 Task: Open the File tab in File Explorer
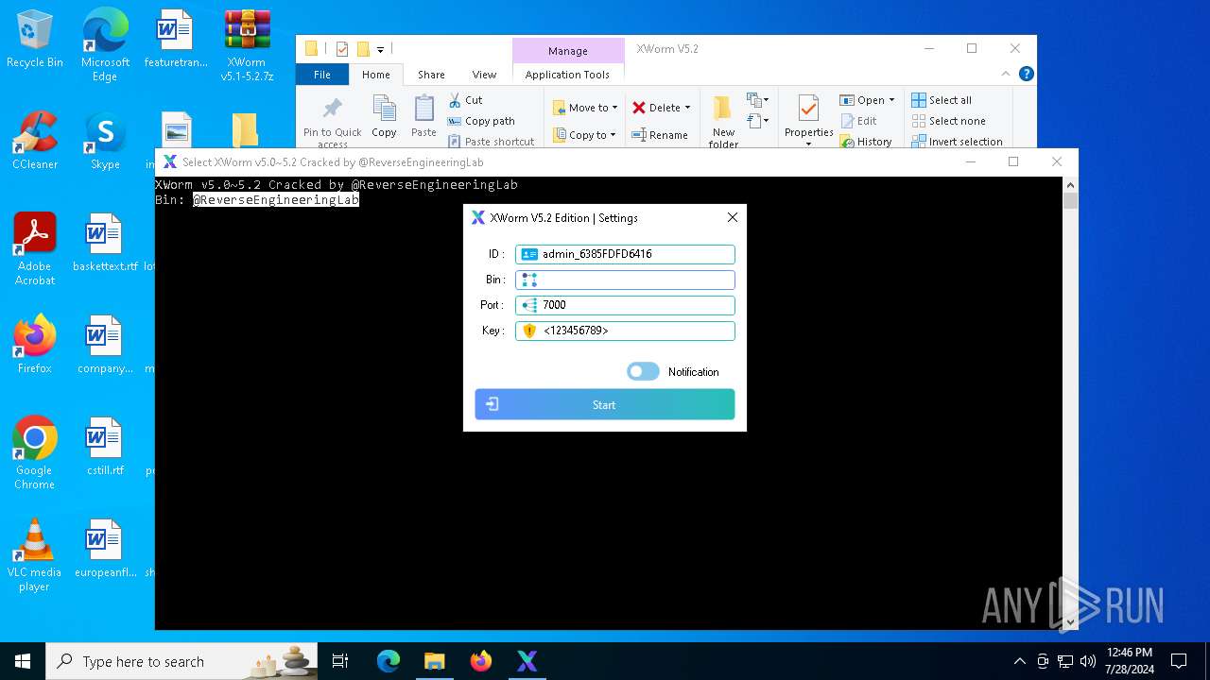tap(322, 75)
